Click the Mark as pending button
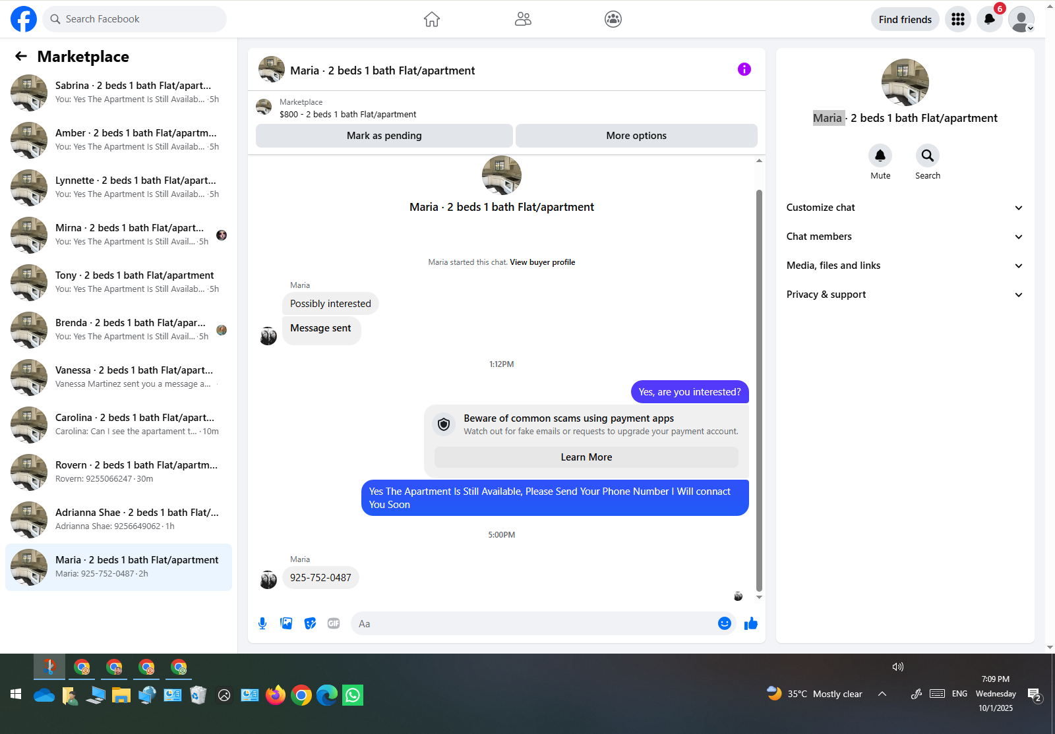 (384, 136)
